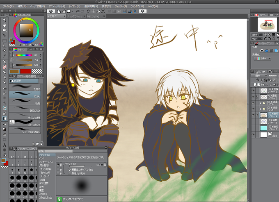
Task: Delete subtool via trash icon
Action: click(41, 144)
